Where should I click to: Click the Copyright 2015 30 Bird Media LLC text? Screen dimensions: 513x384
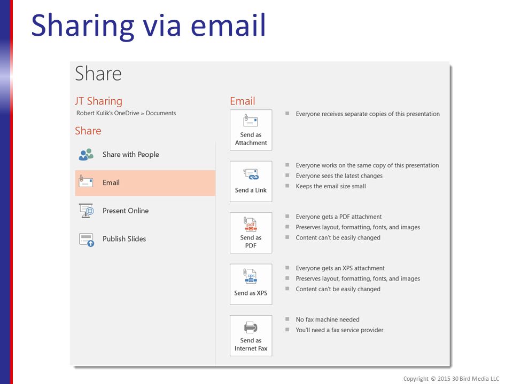click(451, 379)
